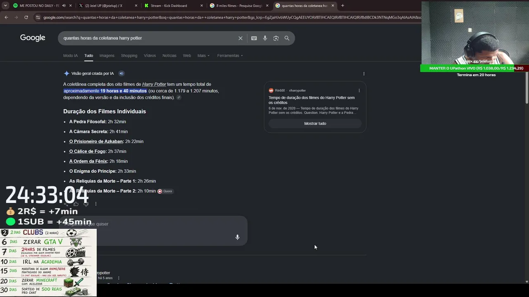Viewport: 529px width, 297px height.
Task: Open the source link icon after summary
Action: coord(179,98)
